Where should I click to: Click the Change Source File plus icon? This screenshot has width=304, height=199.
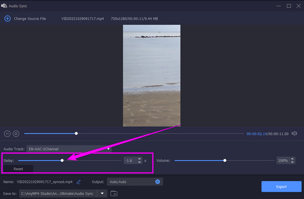pos(8,19)
